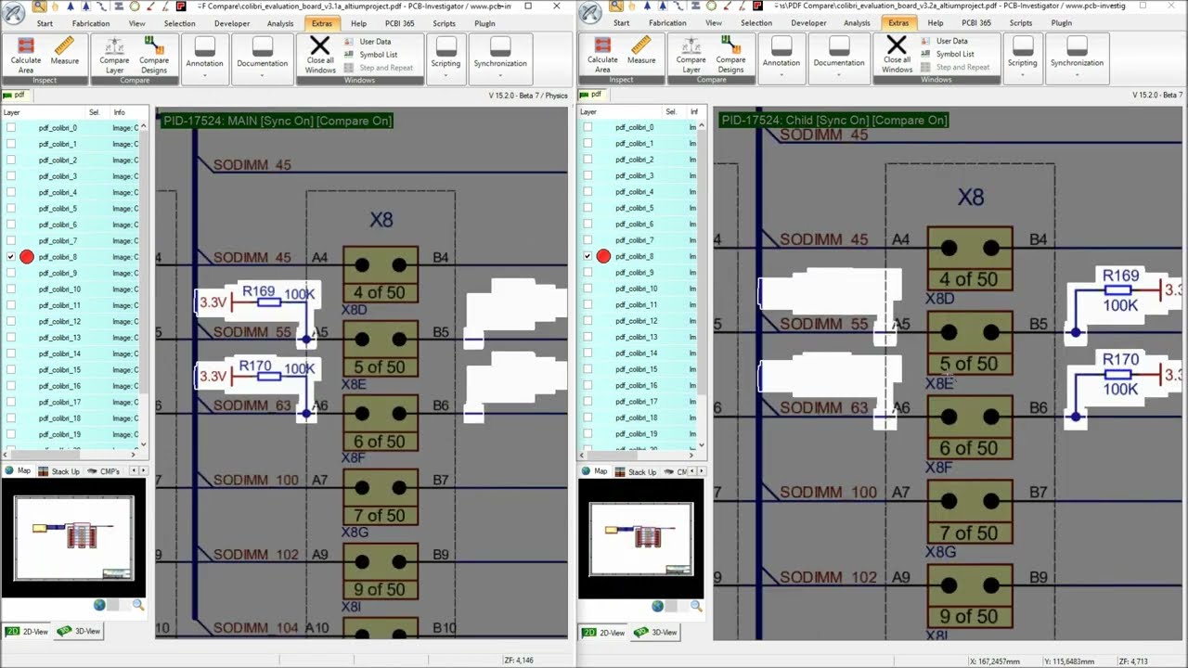Viewport: 1188px width, 668px height.
Task: Open Compare Layer in the right window
Action: click(x=691, y=55)
